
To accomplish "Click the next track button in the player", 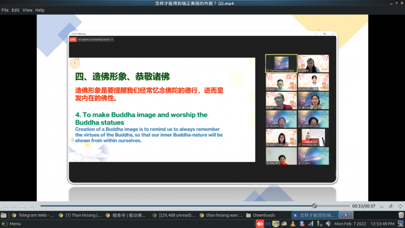I will (x=33, y=206).
